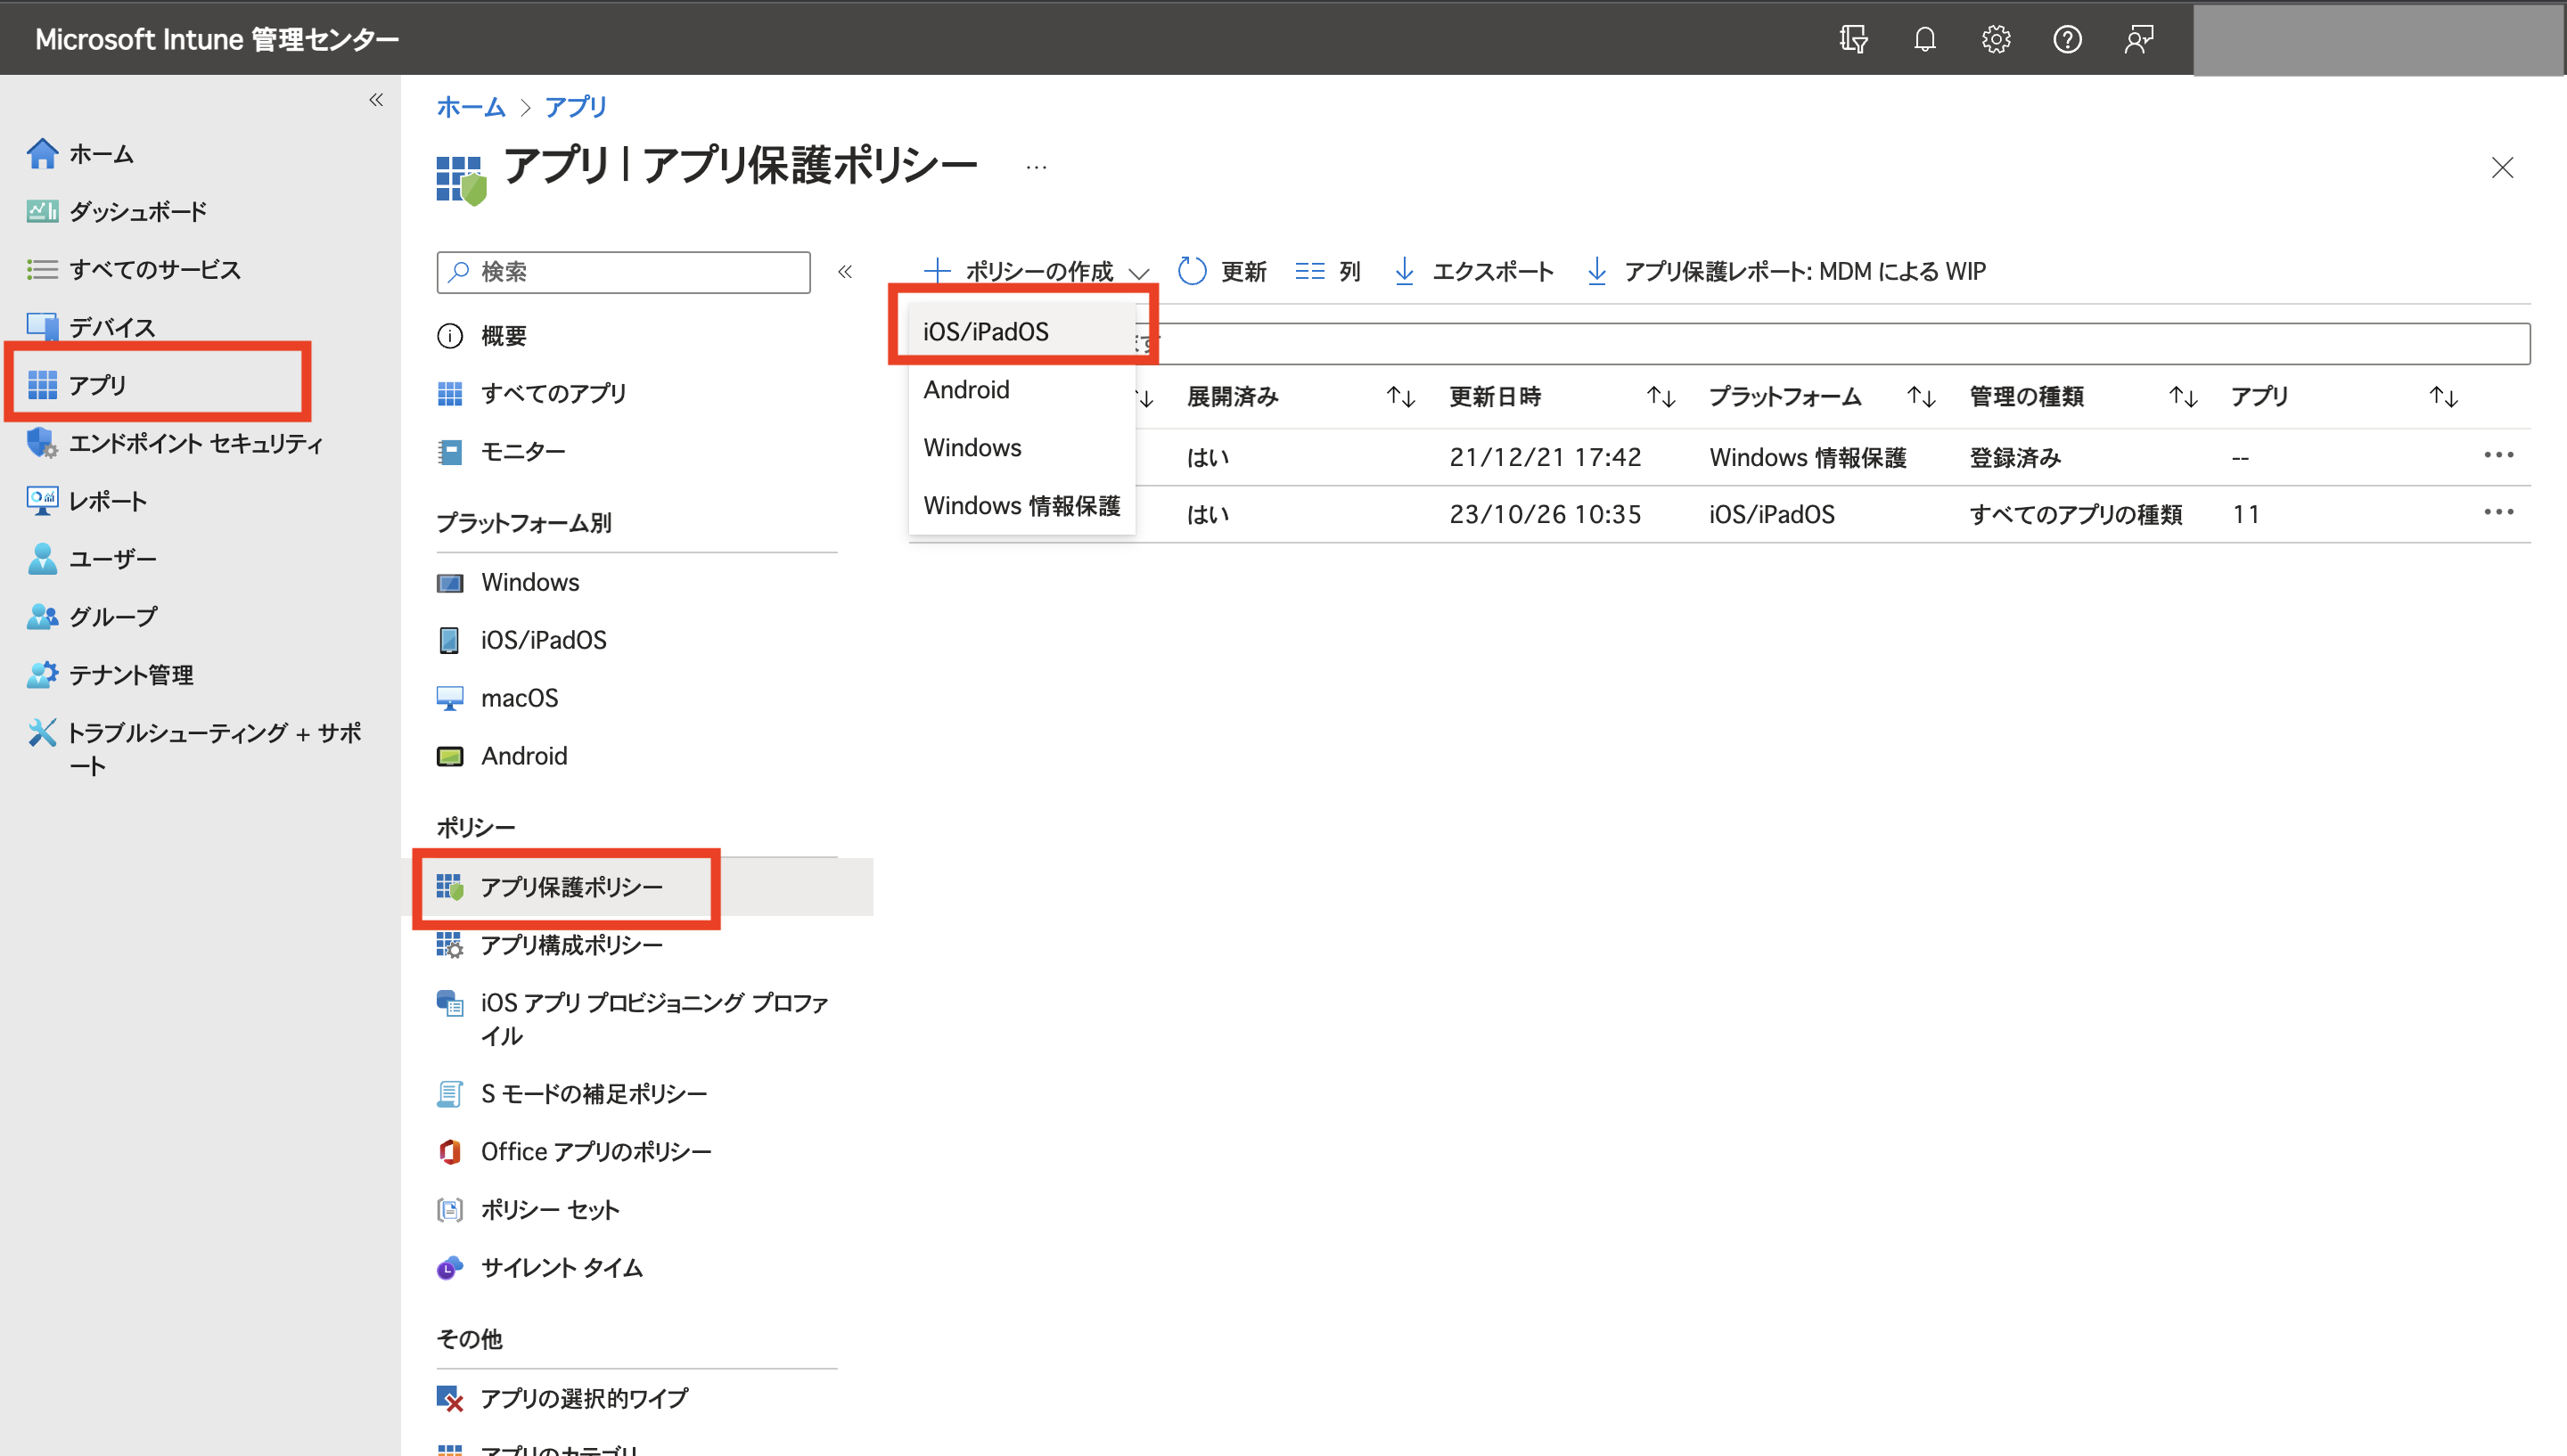Open S モードの補足ポリシー
Screen dimensions: 2567x1456
click(572, 1094)
